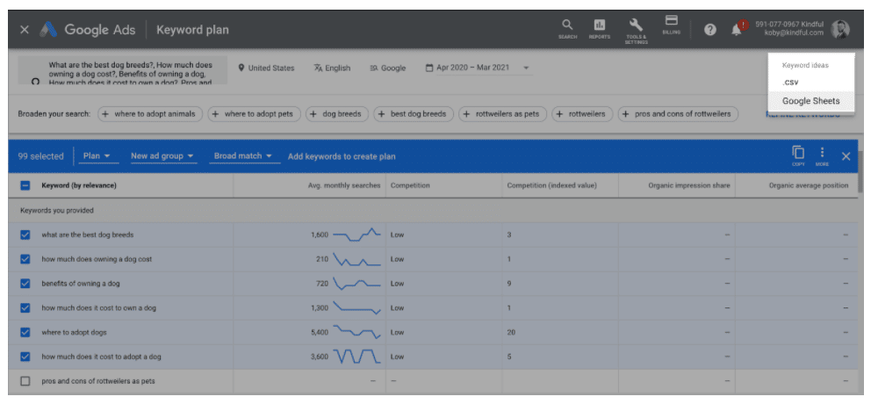Image resolution: width=871 pixels, height=404 pixels.
Task: Uncheck 'benefits of owning a dog'
Action: coord(25,284)
